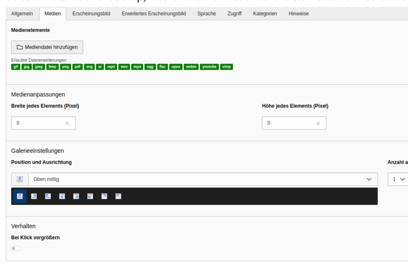The height and width of the screenshot is (272, 408).
Task: Click the jpg extension badge
Action: [x=27, y=67]
